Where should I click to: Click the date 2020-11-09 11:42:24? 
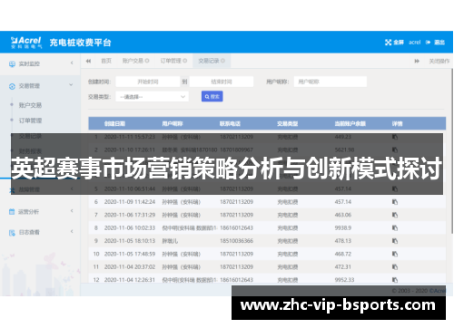pyautogui.click(x=130, y=202)
